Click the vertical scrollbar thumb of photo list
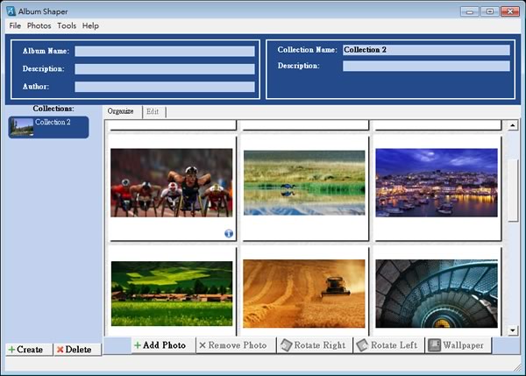The height and width of the screenshot is (376, 526). point(513,191)
